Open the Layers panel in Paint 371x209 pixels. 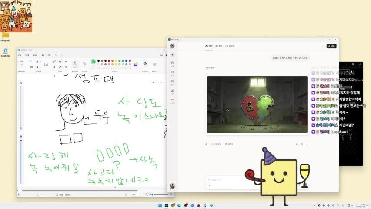point(154,64)
